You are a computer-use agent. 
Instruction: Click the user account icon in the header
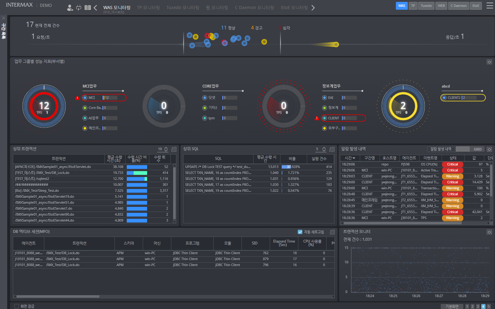pos(70,8)
